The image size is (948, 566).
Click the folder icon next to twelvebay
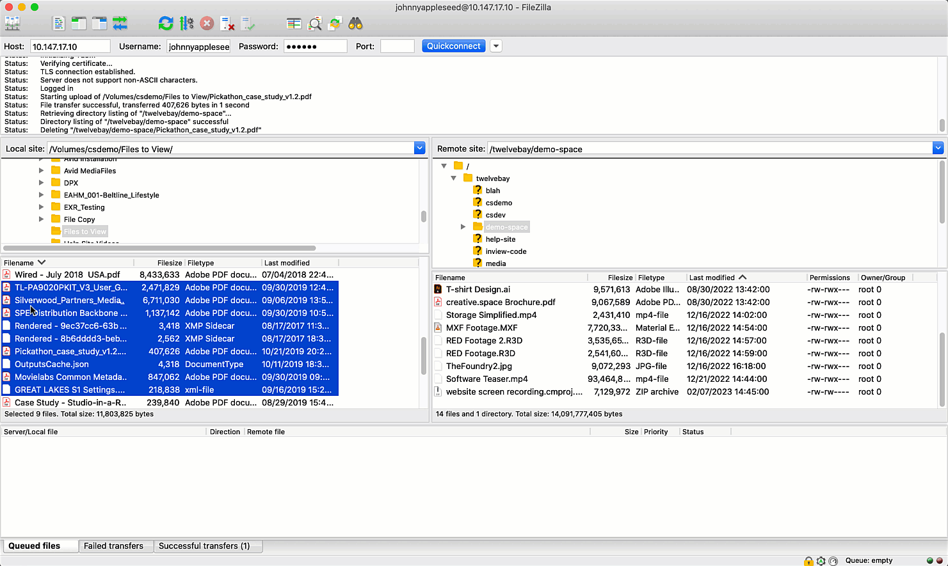coord(468,178)
